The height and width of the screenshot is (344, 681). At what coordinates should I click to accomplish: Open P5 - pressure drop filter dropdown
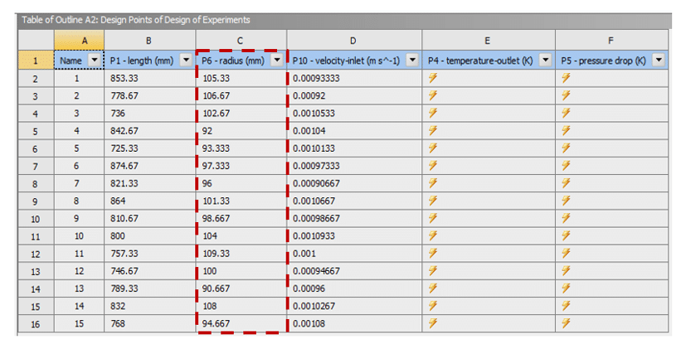pyautogui.click(x=658, y=60)
